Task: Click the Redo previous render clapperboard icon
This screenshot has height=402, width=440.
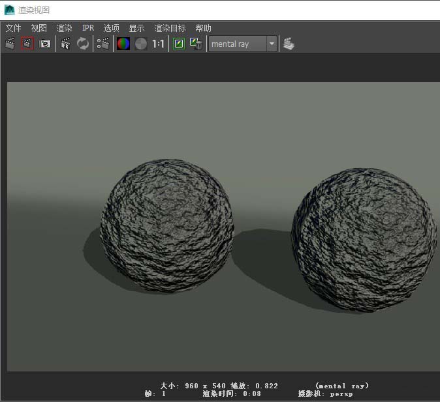Action: point(10,44)
